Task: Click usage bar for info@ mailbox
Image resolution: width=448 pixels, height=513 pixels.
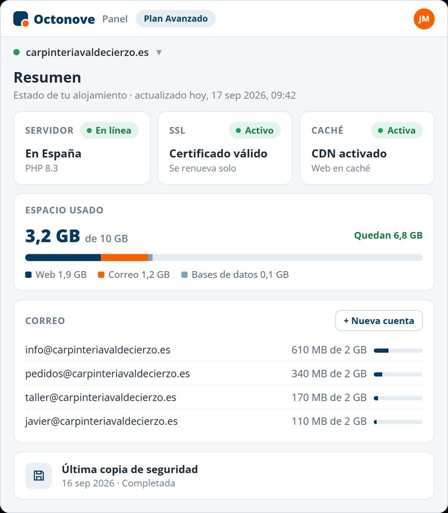Action: click(x=398, y=351)
